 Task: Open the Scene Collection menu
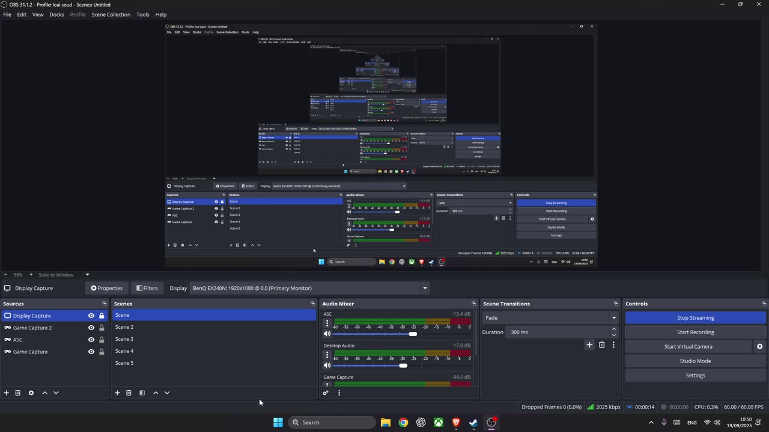point(111,14)
